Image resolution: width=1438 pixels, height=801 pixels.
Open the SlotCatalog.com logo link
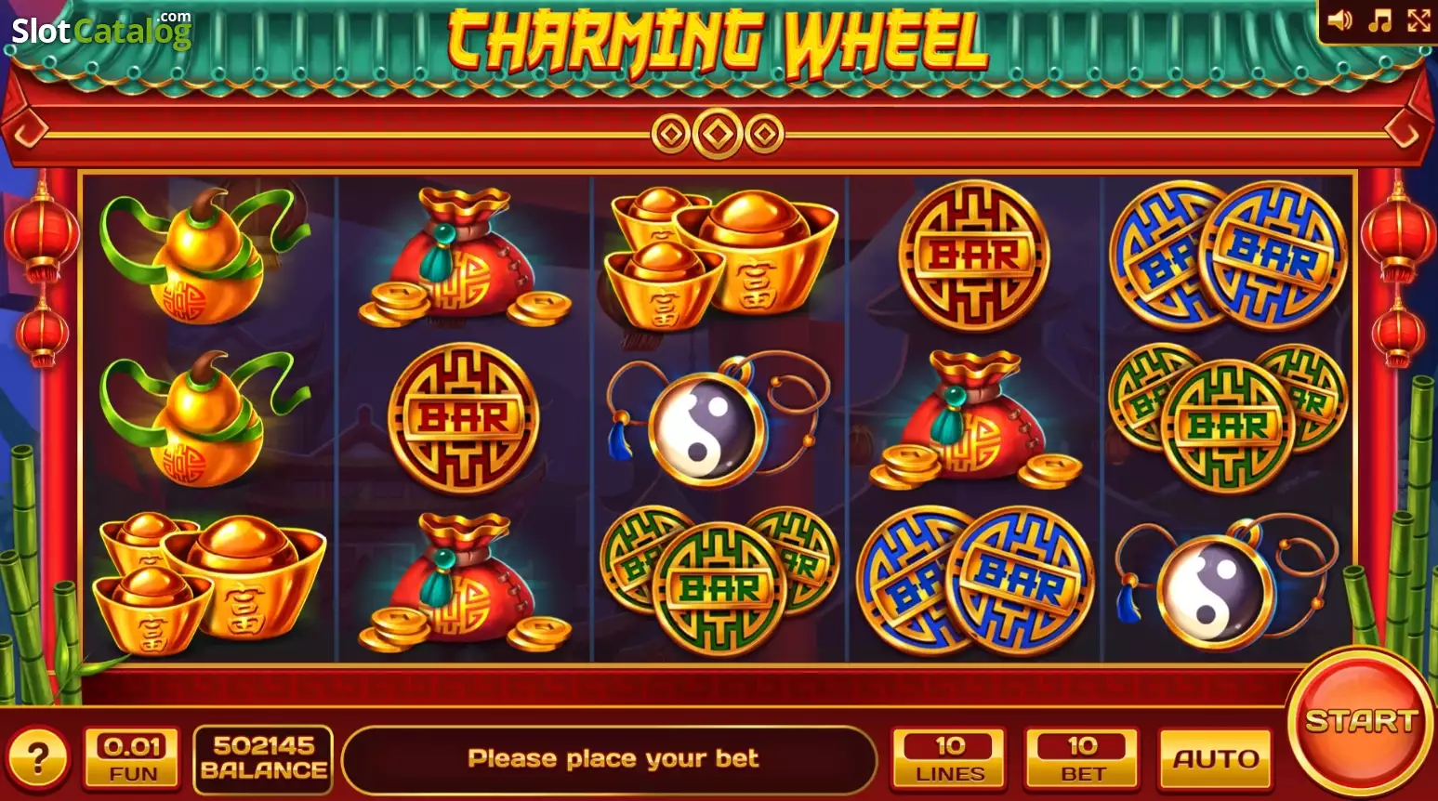pyautogui.click(x=101, y=30)
